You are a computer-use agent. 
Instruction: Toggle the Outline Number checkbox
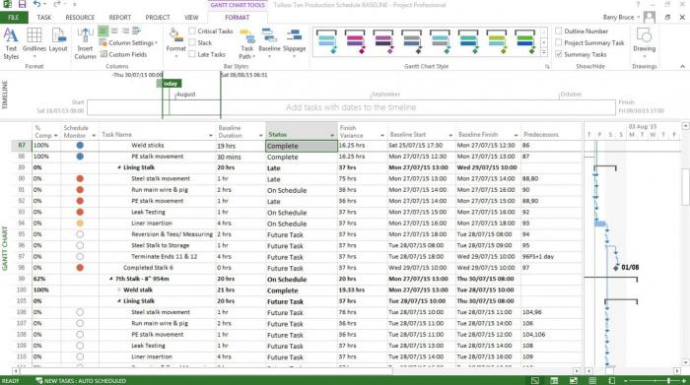click(559, 31)
